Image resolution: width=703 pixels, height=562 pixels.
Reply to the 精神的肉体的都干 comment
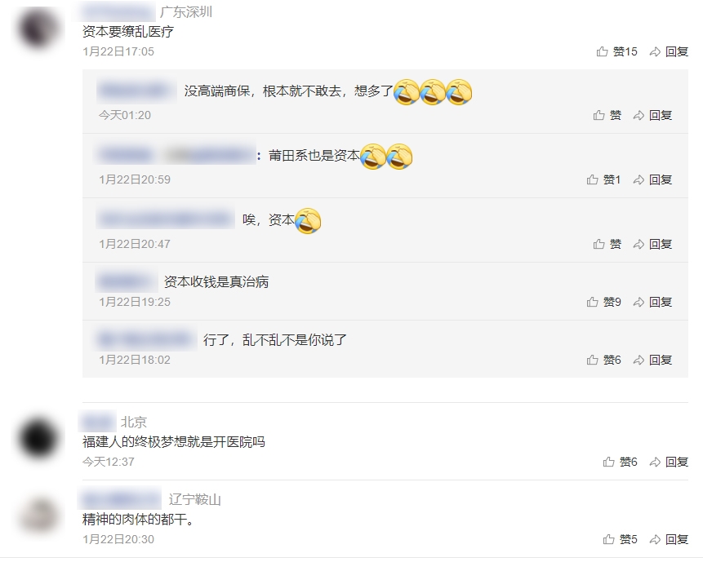pos(669,539)
